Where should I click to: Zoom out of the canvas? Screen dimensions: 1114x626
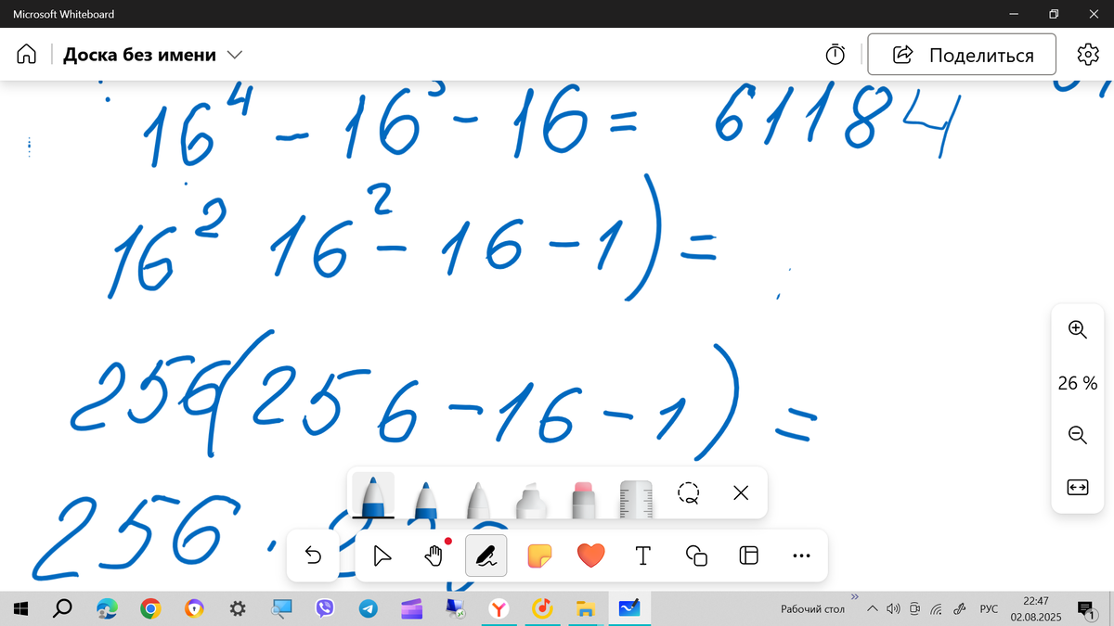click(1077, 434)
